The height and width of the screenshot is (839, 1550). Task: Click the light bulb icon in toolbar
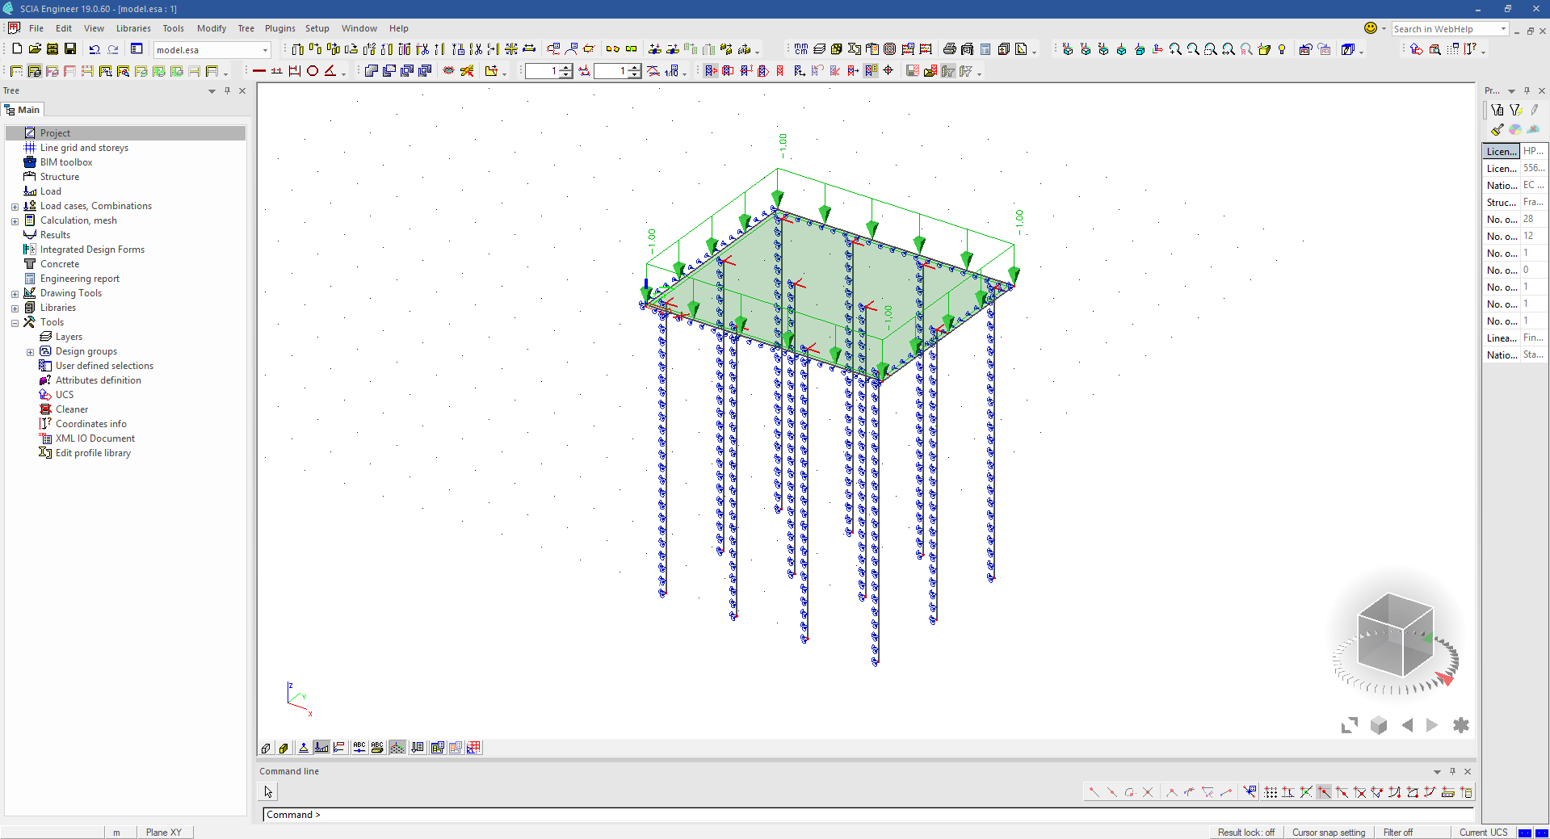[1282, 49]
